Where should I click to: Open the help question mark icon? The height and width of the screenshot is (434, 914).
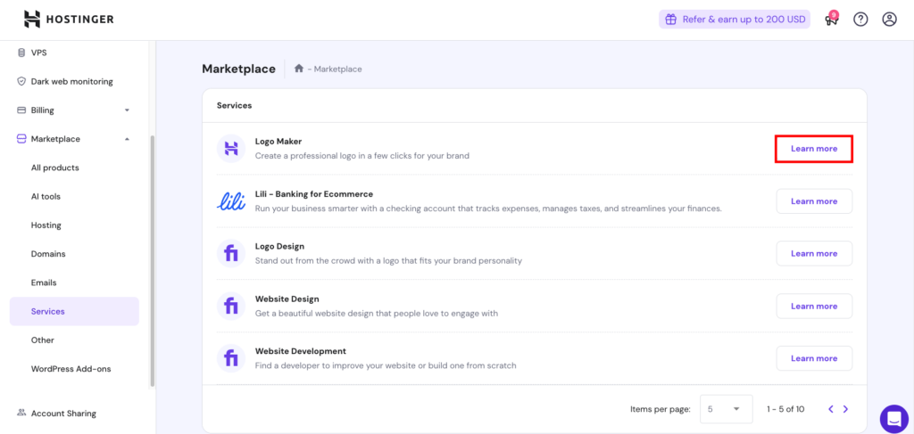[860, 20]
